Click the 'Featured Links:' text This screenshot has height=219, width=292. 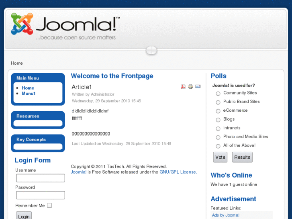226,208
